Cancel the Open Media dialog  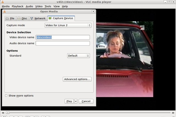point(86,101)
